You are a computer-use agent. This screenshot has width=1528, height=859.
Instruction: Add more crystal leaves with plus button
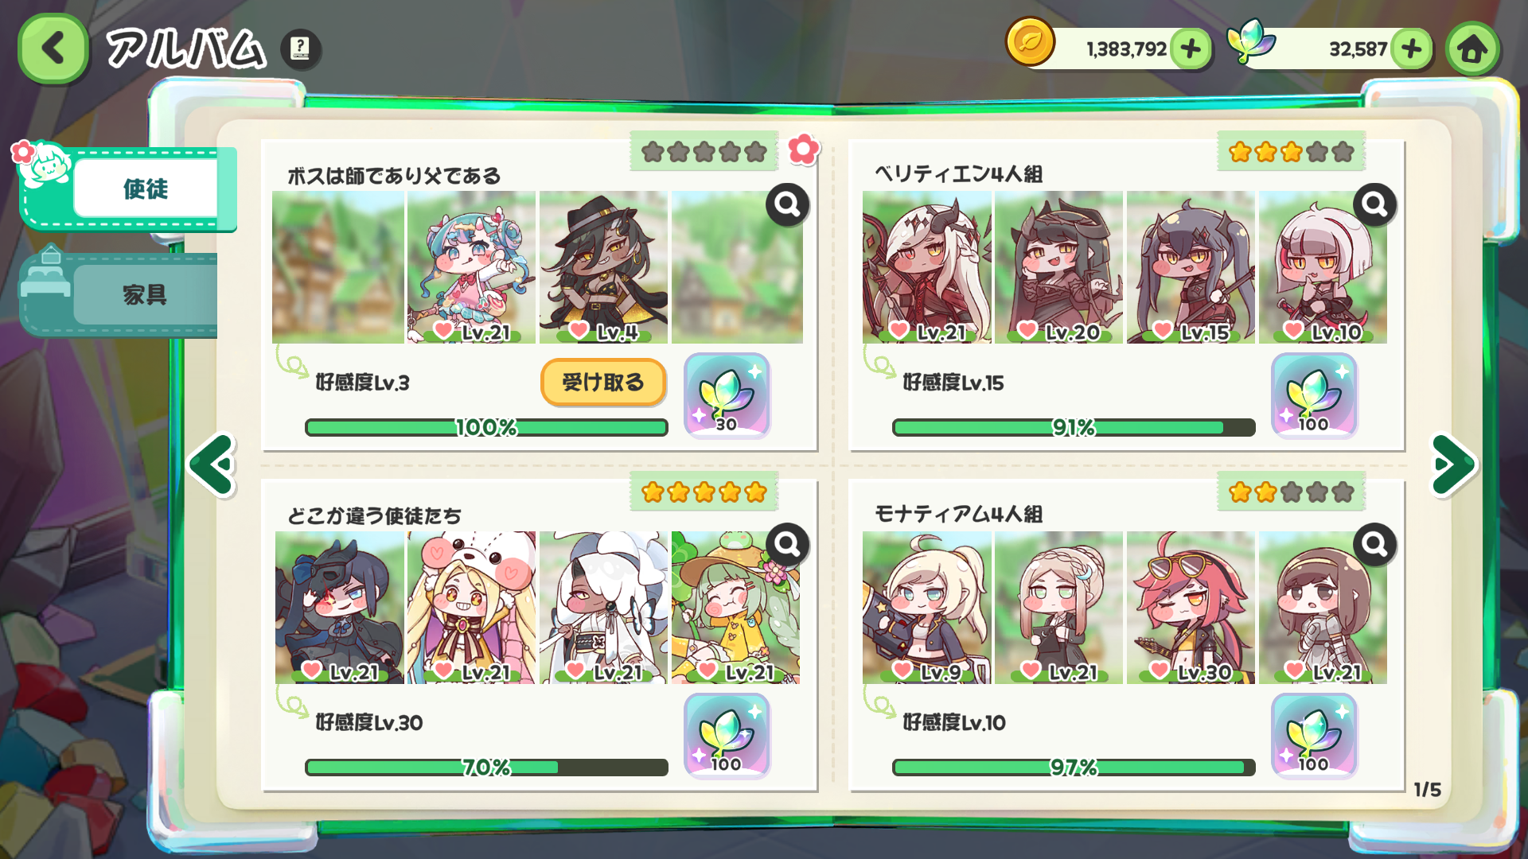pyautogui.click(x=1412, y=49)
